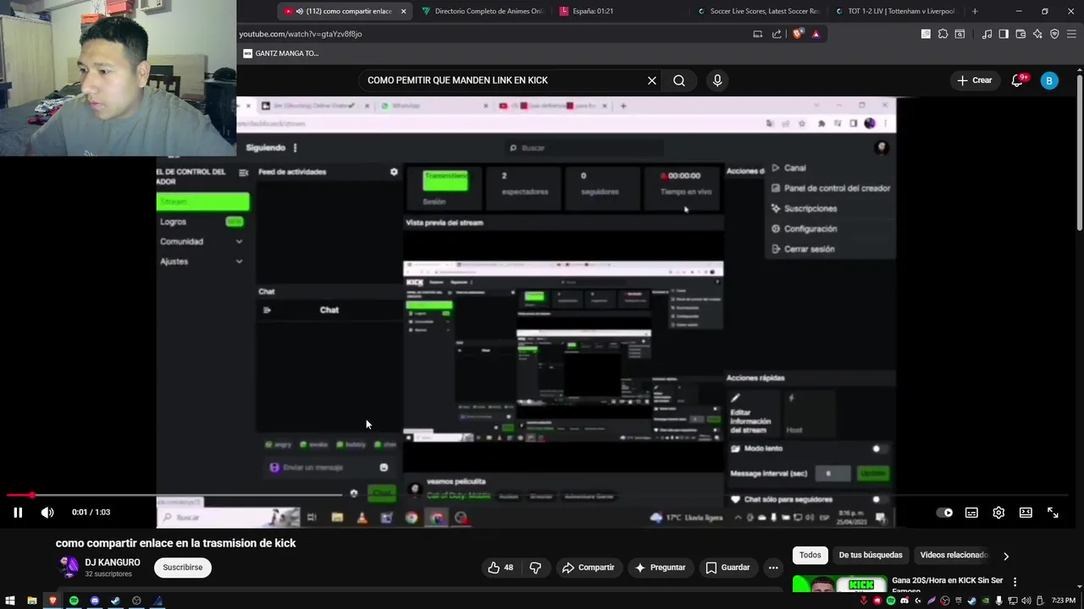The width and height of the screenshot is (1084, 609).
Task: Clear the YouTube search box with X
Action: pos(652,80)
